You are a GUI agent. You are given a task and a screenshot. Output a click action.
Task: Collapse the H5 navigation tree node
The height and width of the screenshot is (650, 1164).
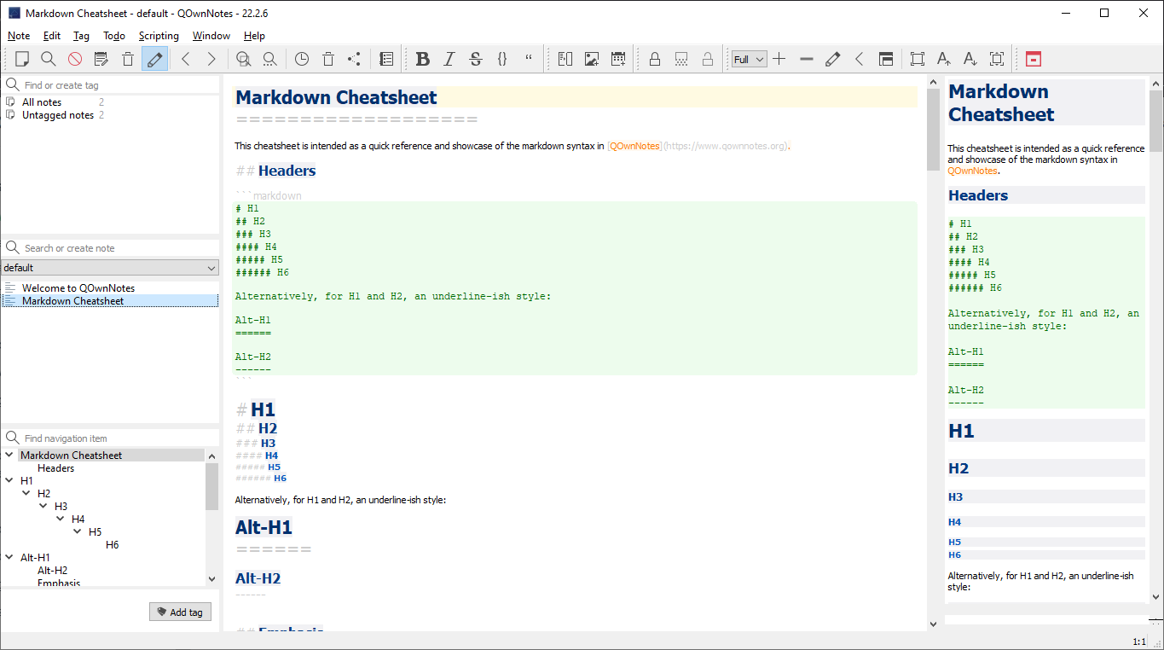(x=78, y=532)
